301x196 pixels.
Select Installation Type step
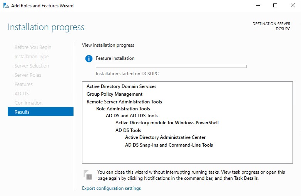click(32, 57)
